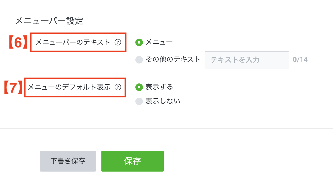Click the テキストを入力 text input field
The height and width of the screenshot is (184, 333).
pyautogui.click(x=246, y=60)
